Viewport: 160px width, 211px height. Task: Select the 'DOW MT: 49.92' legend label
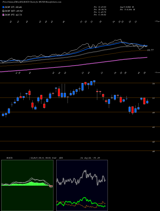pyautogui.click(x=13, y=11)
